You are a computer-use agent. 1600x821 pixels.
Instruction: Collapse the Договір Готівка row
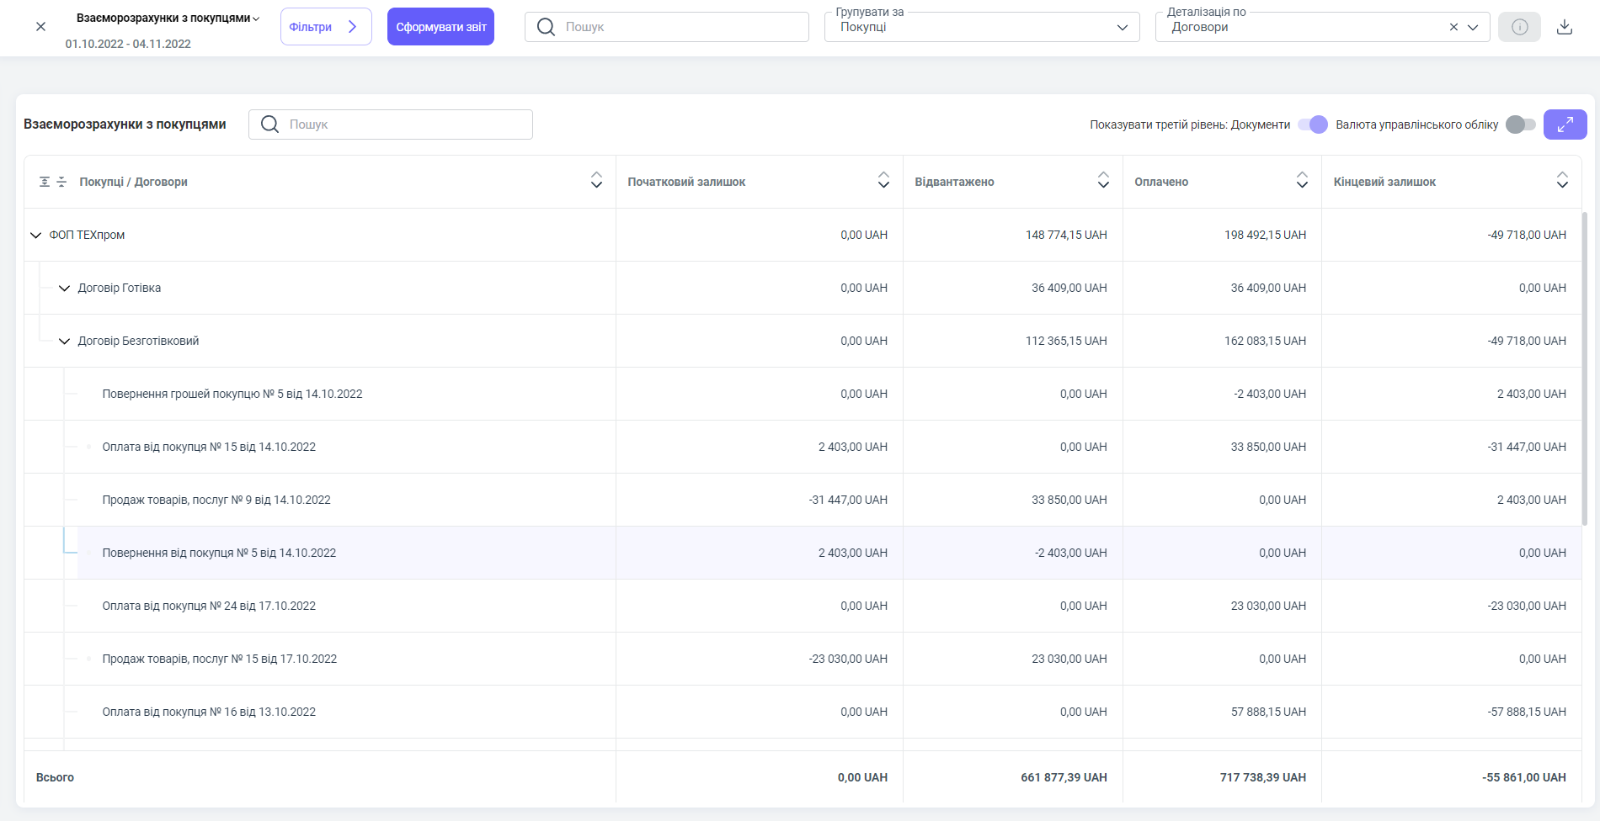tap(64, 289)
